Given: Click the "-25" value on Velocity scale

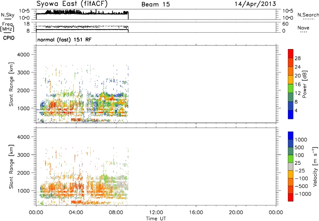Looking at the screenshot, I should point(300,170).
